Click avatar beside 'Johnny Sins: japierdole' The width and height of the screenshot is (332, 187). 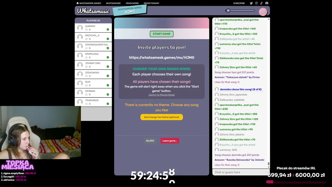pos(217,95)
